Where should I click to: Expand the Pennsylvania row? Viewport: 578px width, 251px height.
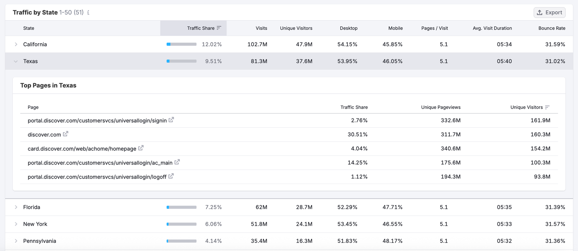point(16,241)
